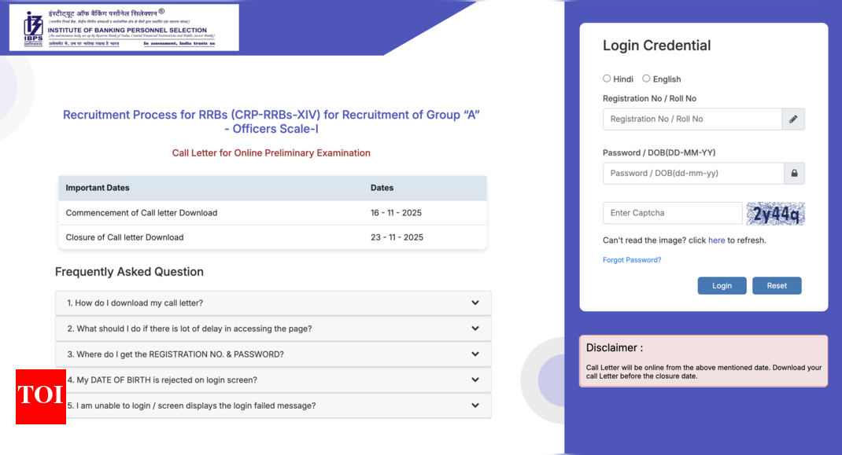Viewport: 842px width, 455px height.
Task: Click here to refresh the captcha
Action: [716, 240]
